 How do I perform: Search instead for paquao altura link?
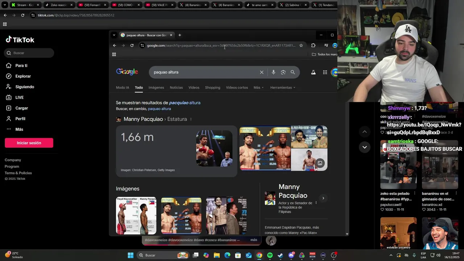click(x=159, y=109)
